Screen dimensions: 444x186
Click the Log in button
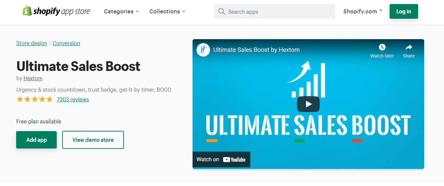click(x=404, y=11)
